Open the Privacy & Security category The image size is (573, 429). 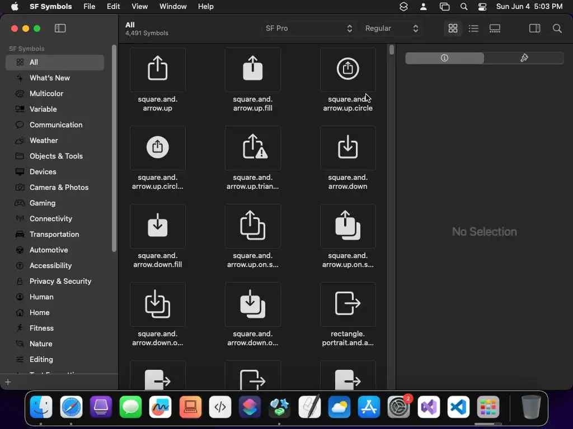(x=55, y=282)
